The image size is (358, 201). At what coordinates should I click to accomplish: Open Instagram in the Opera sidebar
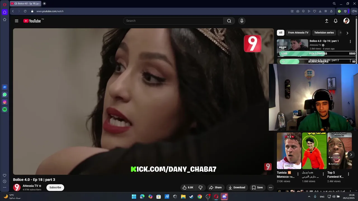coord(4,102)
